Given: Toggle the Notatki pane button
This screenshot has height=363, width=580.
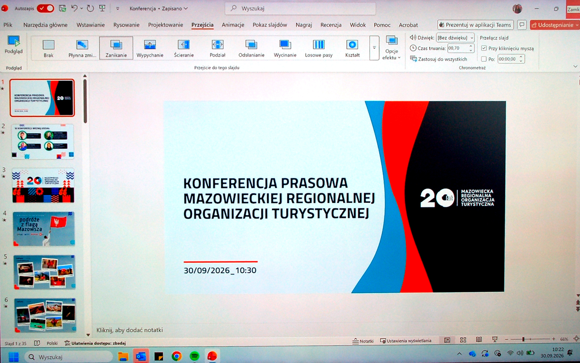Looking at the screenshot, I should pyautogui.click(x=363, y=341).
